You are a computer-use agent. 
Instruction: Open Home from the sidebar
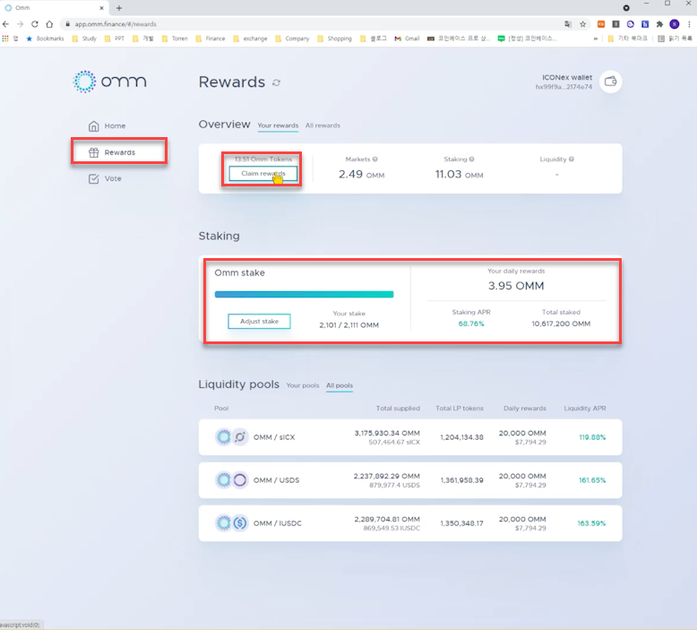[x=107, y=125]
